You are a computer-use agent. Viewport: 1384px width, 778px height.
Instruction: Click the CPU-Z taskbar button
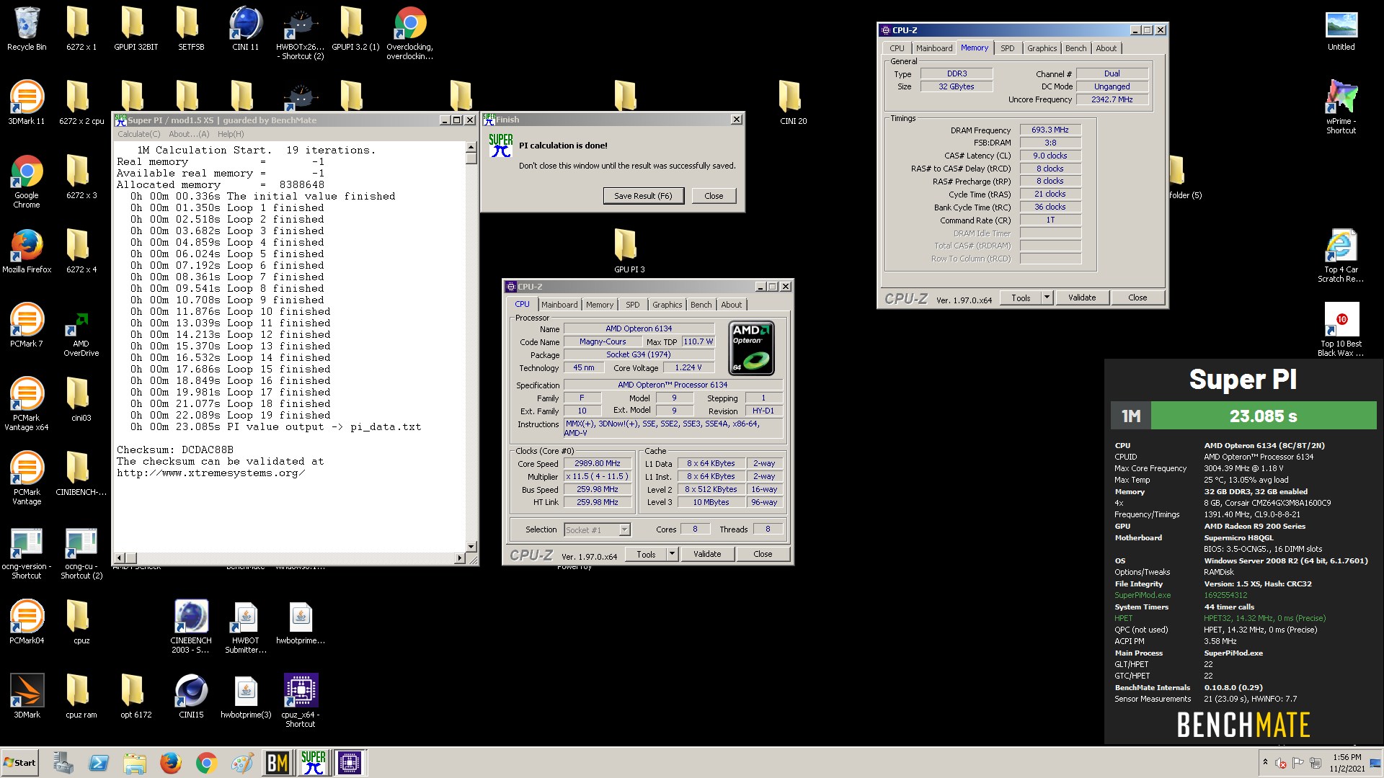pos(350,763)
